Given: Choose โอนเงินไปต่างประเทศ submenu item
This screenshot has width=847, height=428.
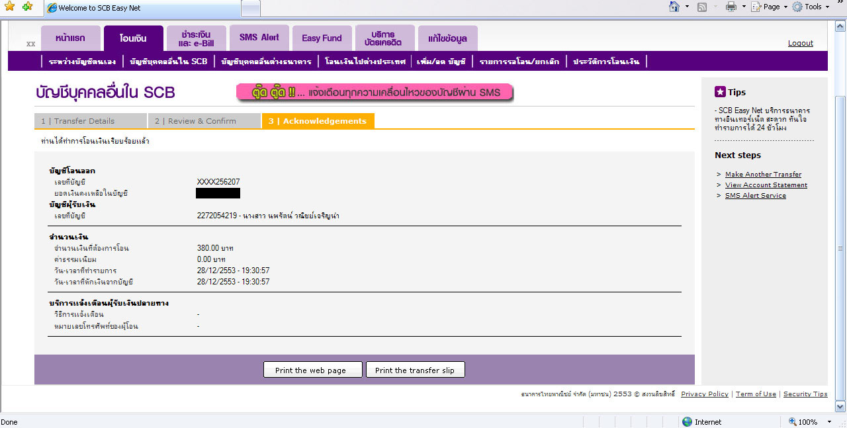Looking at the screenshot, I should (x=365, y=62).
